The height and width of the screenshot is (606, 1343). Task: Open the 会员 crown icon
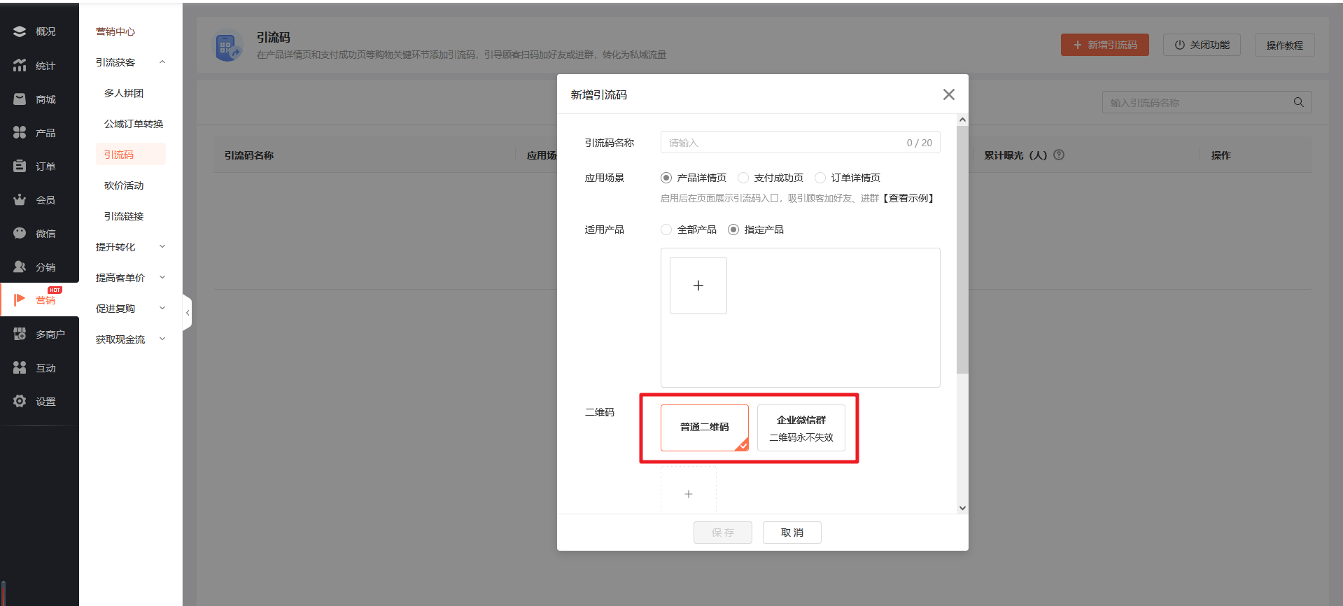pyautogui.click(x=20, y=199)
